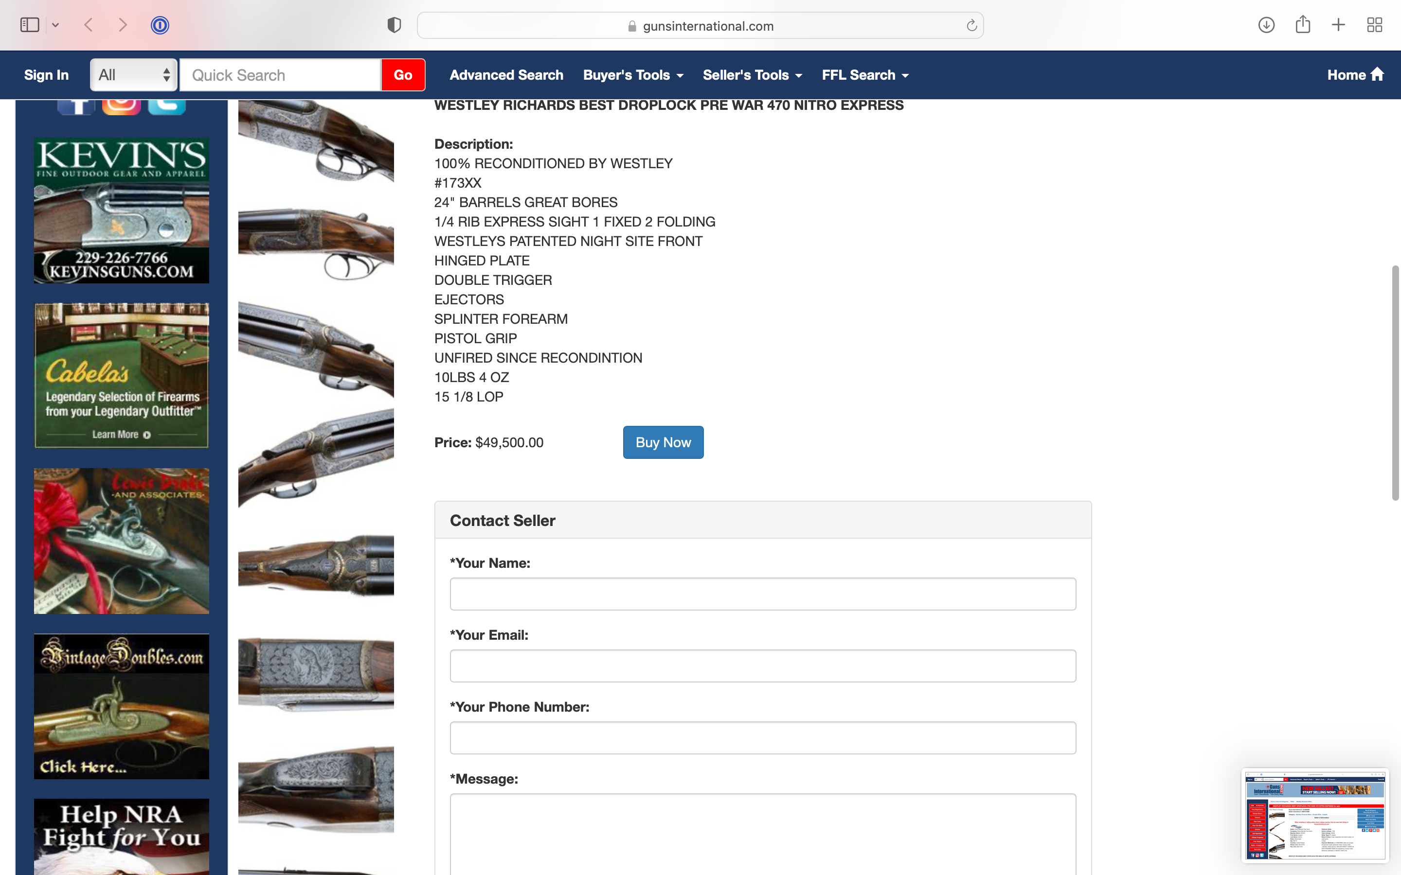Click the red Go search button

(403, 75)
